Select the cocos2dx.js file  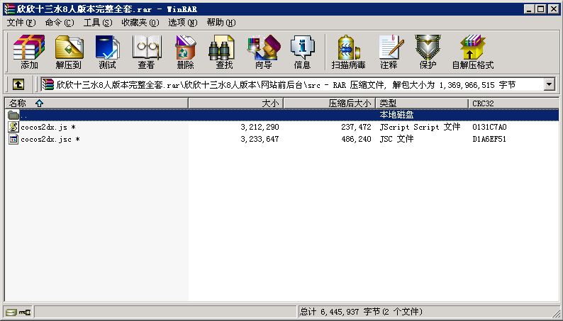44,128
